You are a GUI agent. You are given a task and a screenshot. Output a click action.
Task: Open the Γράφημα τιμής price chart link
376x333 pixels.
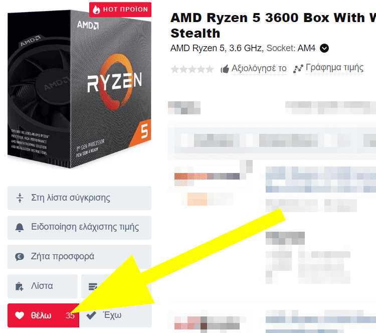[334, 68]
